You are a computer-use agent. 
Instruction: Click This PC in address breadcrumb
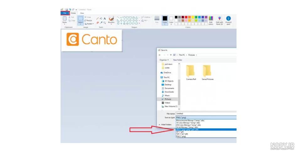point(182,55)
